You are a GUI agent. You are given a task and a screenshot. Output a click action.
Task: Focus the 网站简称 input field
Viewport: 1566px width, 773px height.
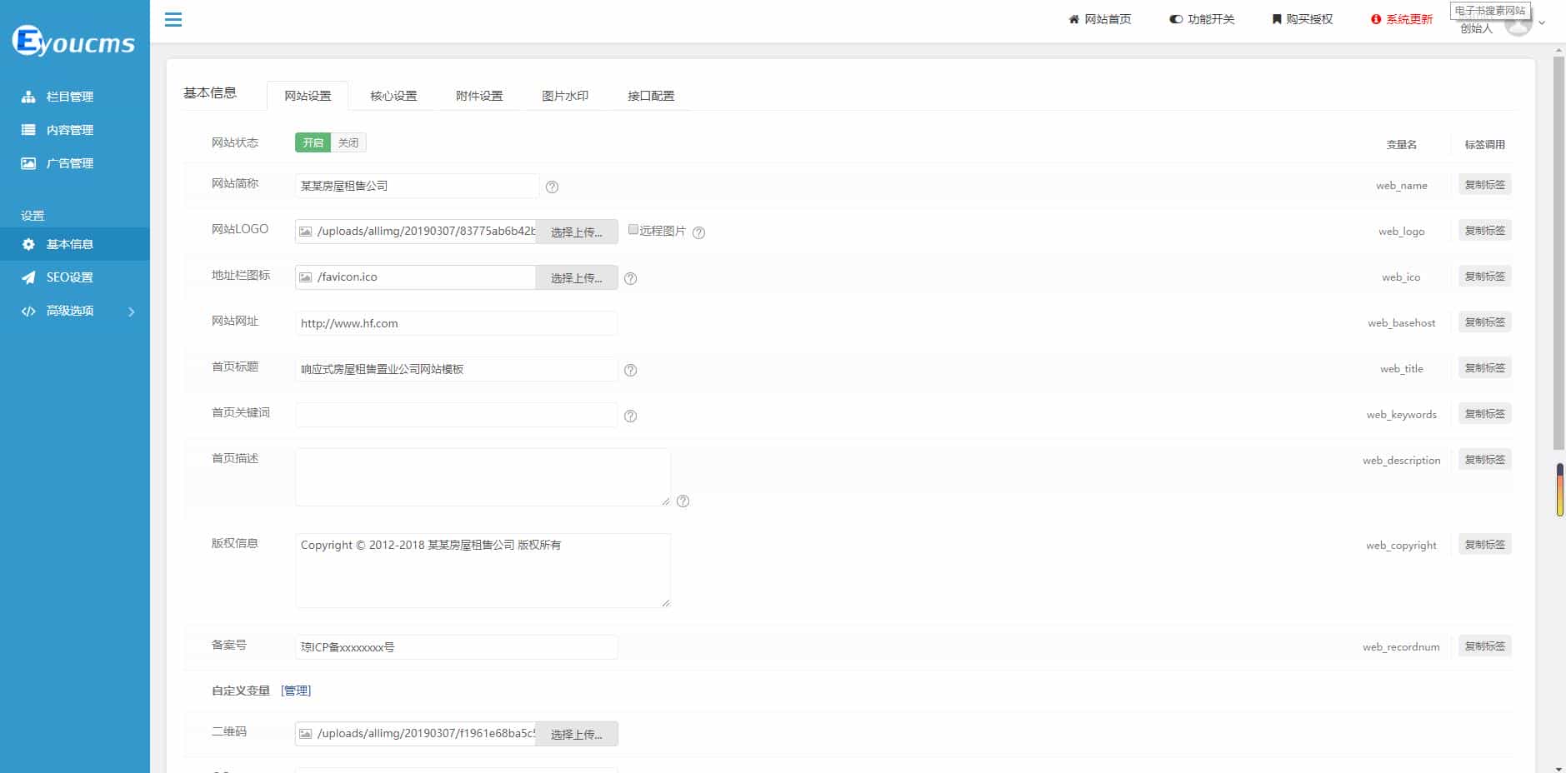pyautogui.click(x=417, y=186)
